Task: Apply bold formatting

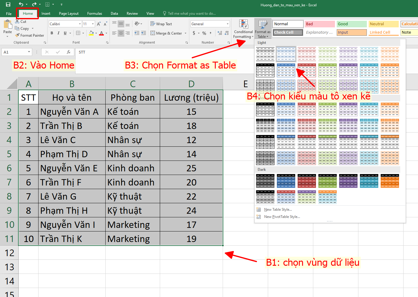Action: (x=52, y=33)
